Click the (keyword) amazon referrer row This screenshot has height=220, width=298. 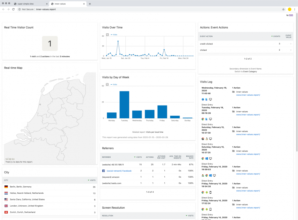(x=148, y=177)
